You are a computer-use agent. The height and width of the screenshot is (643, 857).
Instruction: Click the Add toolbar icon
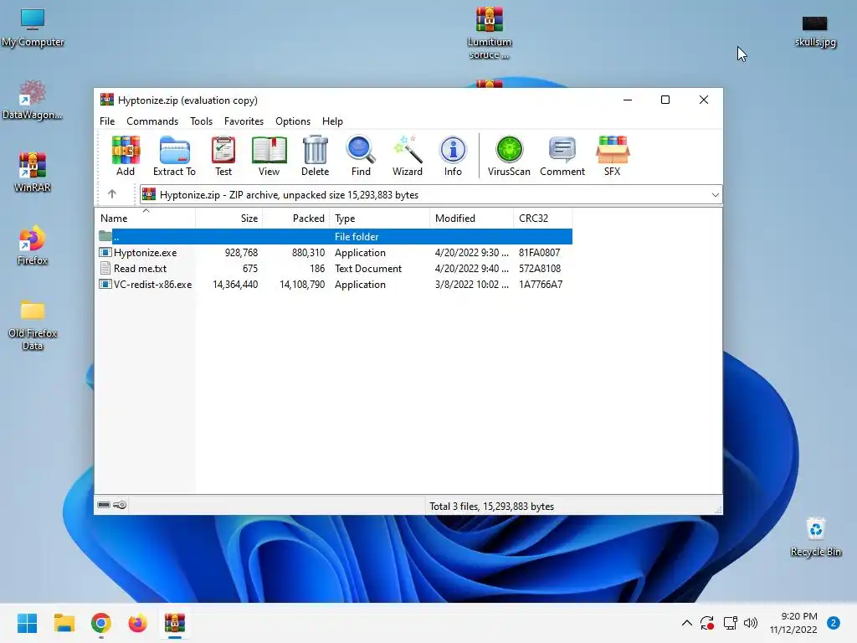(x=126, y=156)
